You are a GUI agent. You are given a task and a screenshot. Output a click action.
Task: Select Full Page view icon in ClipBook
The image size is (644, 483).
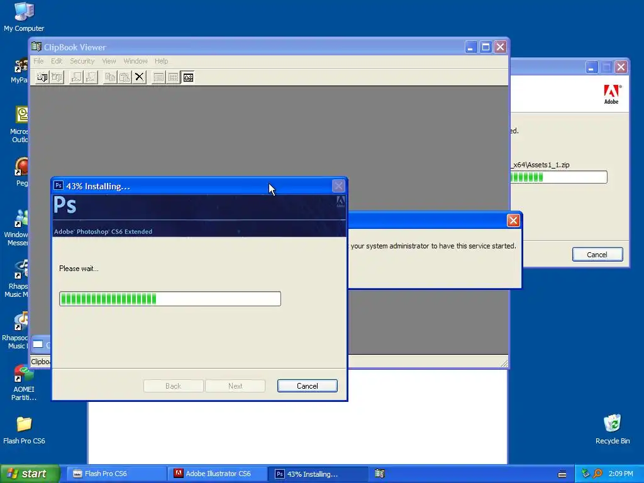tap(188, 77)
